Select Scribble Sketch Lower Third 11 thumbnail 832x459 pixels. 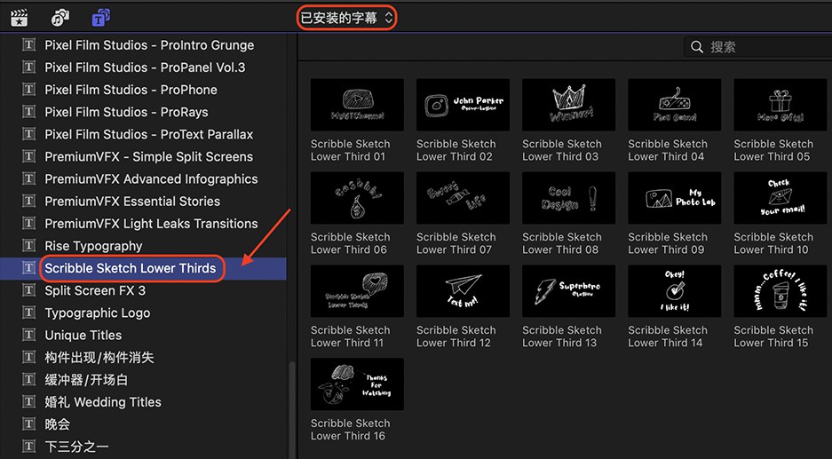(357, 291)
